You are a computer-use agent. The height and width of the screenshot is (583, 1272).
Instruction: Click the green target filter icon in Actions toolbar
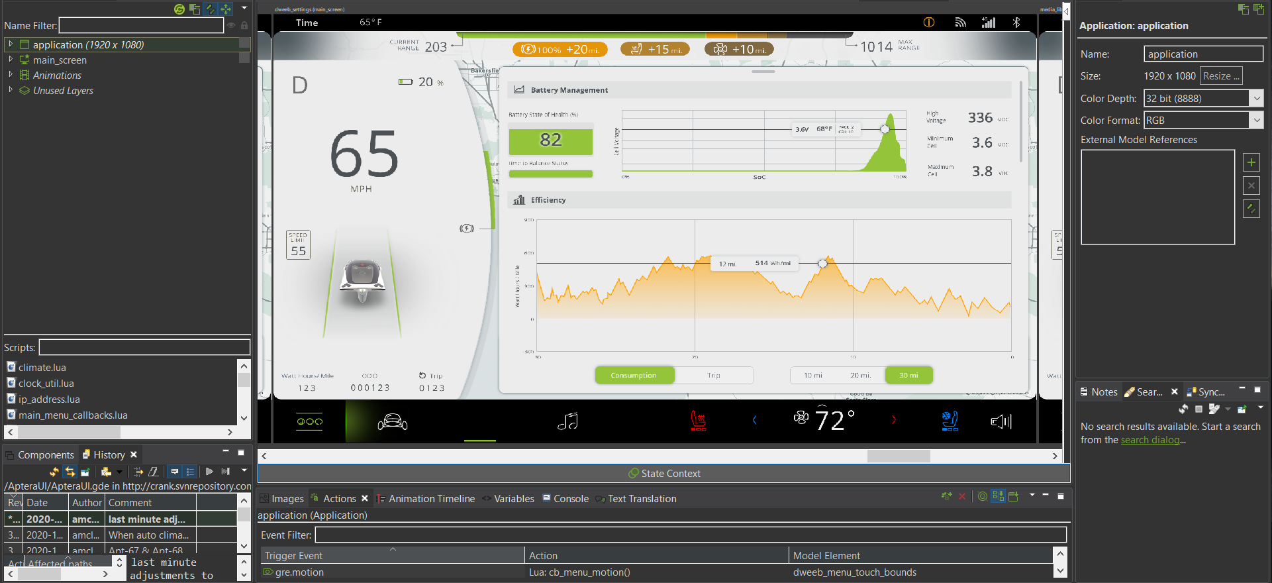[983, 496]
